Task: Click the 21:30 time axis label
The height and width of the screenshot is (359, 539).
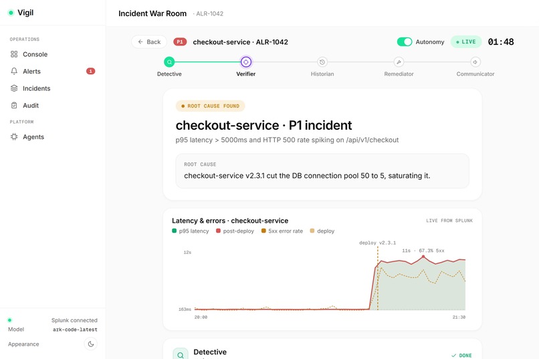Action: tap(459, 318)
